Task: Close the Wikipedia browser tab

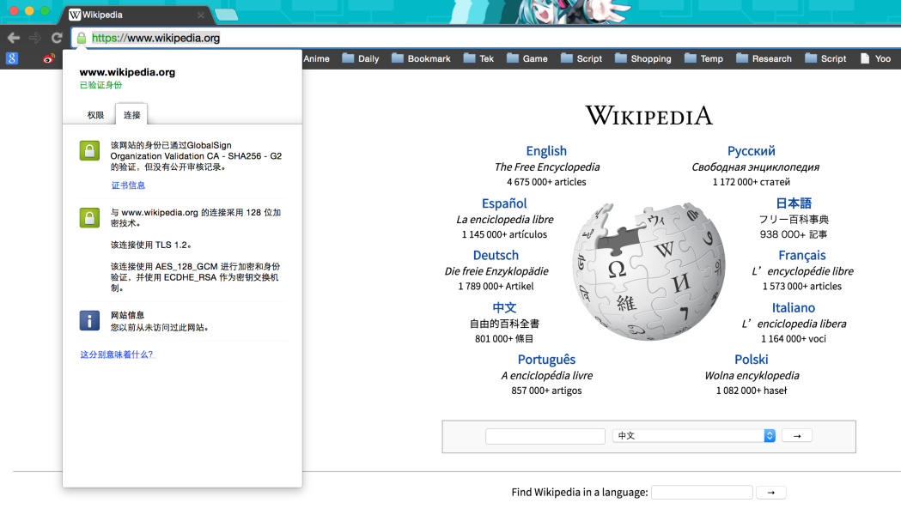Action: click(x=200, y=15)
